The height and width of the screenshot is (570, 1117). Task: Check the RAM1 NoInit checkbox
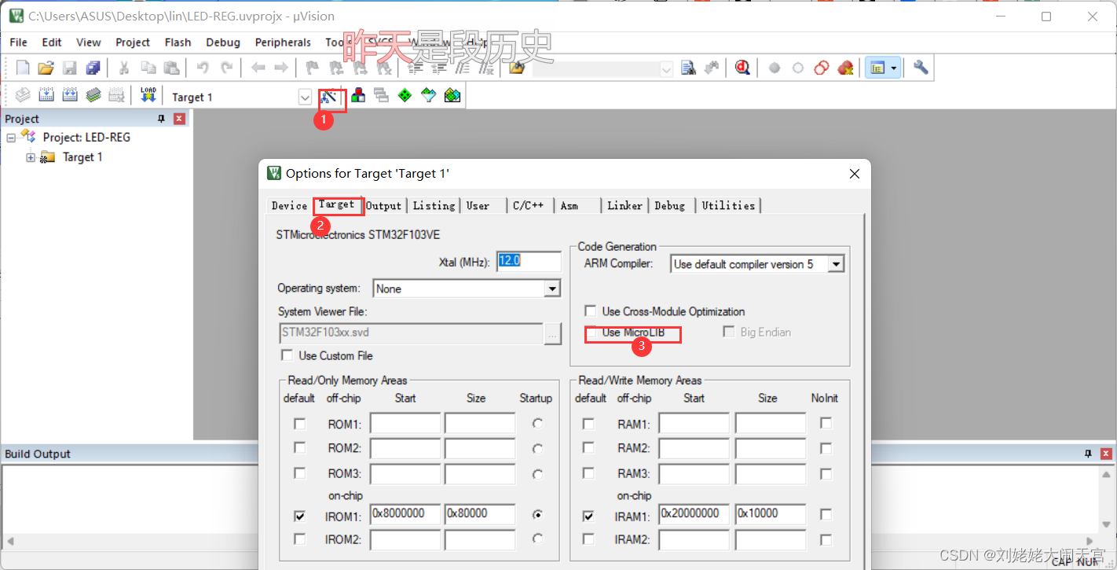click(x=826, y=424)
